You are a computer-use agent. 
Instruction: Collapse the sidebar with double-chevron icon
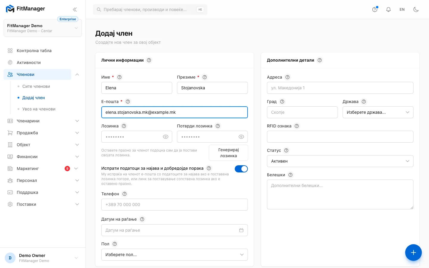(x=75, y=10)
